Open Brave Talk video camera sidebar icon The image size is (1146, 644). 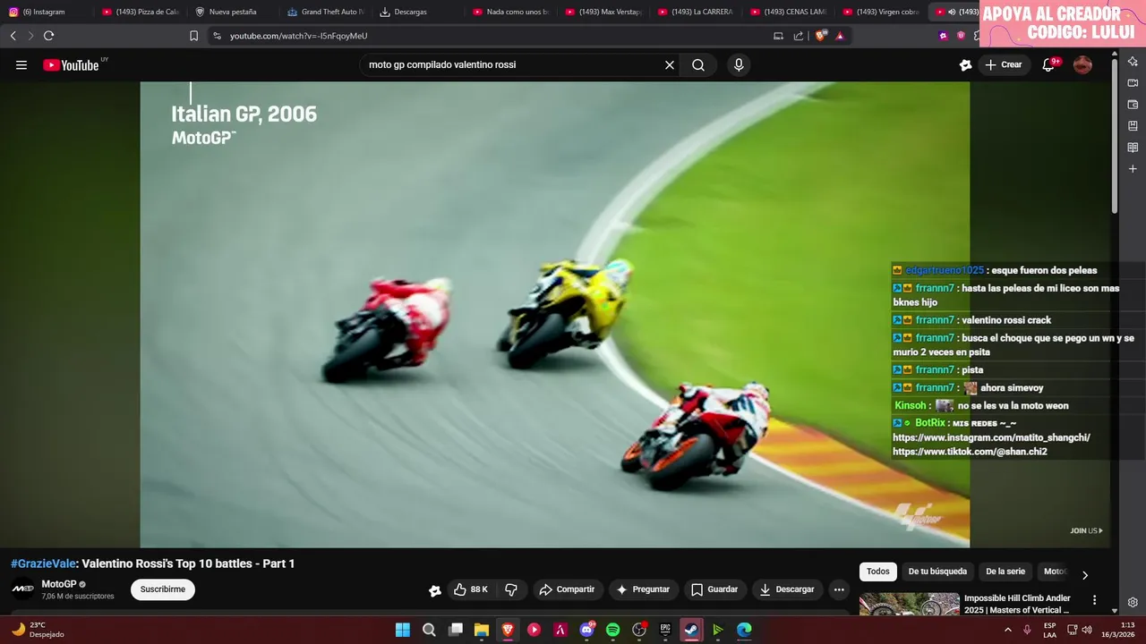1133,82
